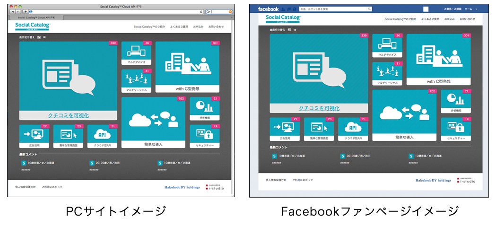The image size is (496, 226).
Task: Open the クラウド型API tile on the PC site
Action: coord(102,137)
